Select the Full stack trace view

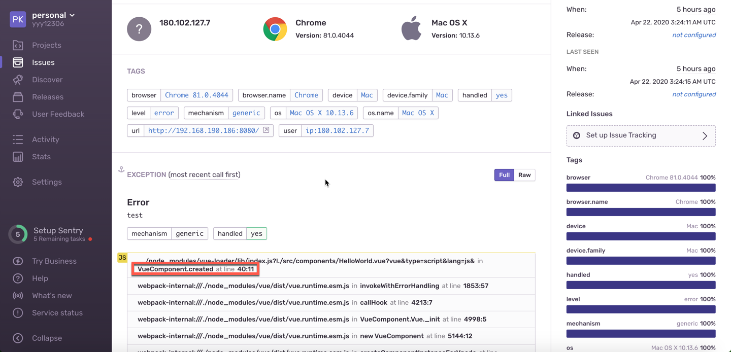pyautogui.click(x=504, y=175)
